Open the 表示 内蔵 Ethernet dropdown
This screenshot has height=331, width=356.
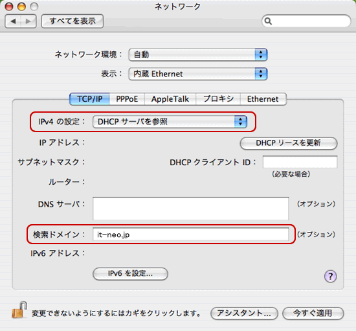point(198,74)
